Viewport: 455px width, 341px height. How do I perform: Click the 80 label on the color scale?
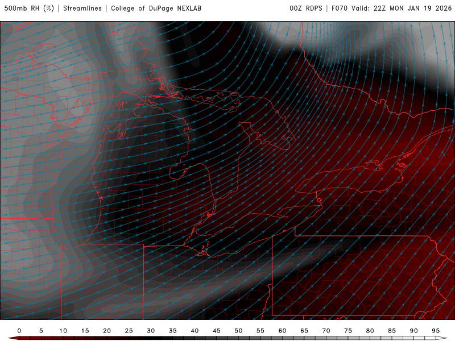pos(370,331)
